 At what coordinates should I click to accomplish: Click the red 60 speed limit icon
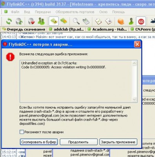click(x=141, y=22)
